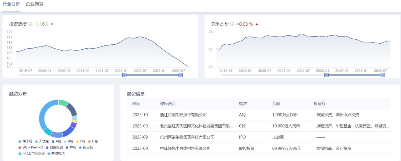Click left handle of 投资热度 range slider
This screenshot has width=401, height=161.
[124, 75]
